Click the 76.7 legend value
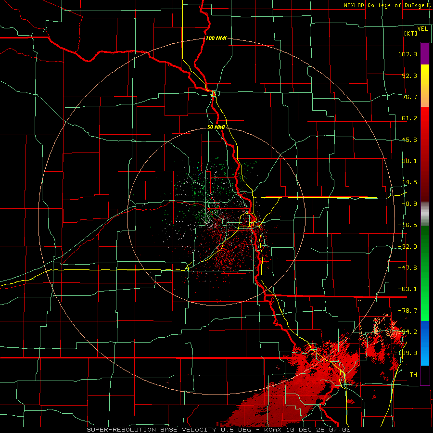Image resolution: width=433 pixels, height=433 pixels. pyautogui.click(x=409, y=97)
